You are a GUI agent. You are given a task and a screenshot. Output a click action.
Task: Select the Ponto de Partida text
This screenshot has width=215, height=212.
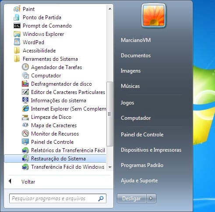click(42, 17)
